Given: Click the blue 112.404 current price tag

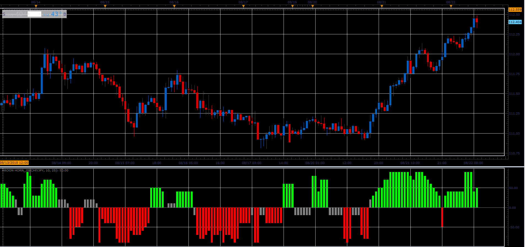Looking at the screenshot, I should 515,22.
